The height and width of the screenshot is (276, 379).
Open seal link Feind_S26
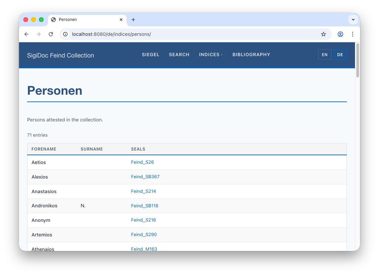coord(142,162)
